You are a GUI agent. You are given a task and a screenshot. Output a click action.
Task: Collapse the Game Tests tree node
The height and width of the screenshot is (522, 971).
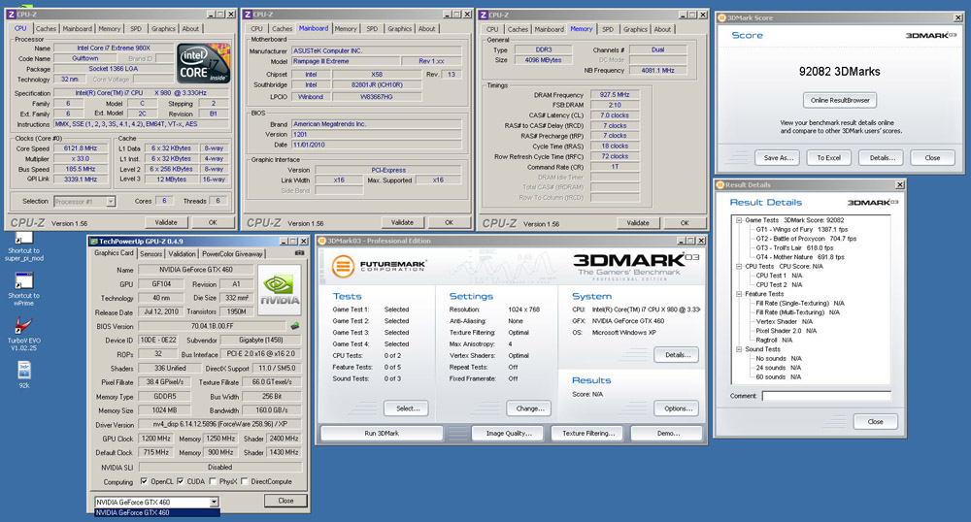739,220
